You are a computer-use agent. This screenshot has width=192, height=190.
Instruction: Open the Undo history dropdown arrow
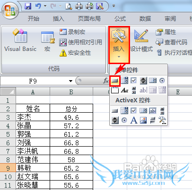click(45, 6)
